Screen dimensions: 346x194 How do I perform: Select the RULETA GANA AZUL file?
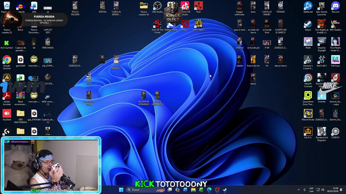point(157,98)
